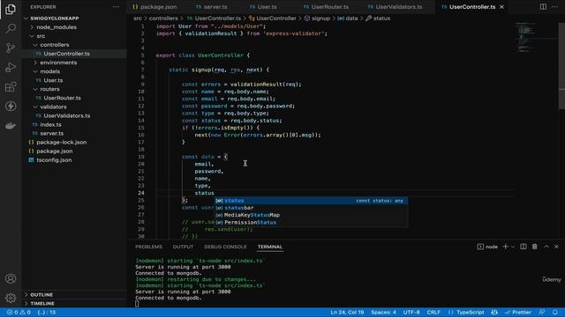This screenshot has height=317, width=565.
Task: Select the MediaKeyStatusMap suggestion
Action: point(312,215)
